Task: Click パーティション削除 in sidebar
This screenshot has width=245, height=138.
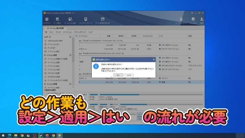Action: pos(52,88)
